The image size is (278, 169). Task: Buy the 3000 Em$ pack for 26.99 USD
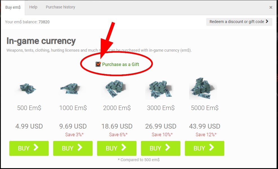(161, 148)
